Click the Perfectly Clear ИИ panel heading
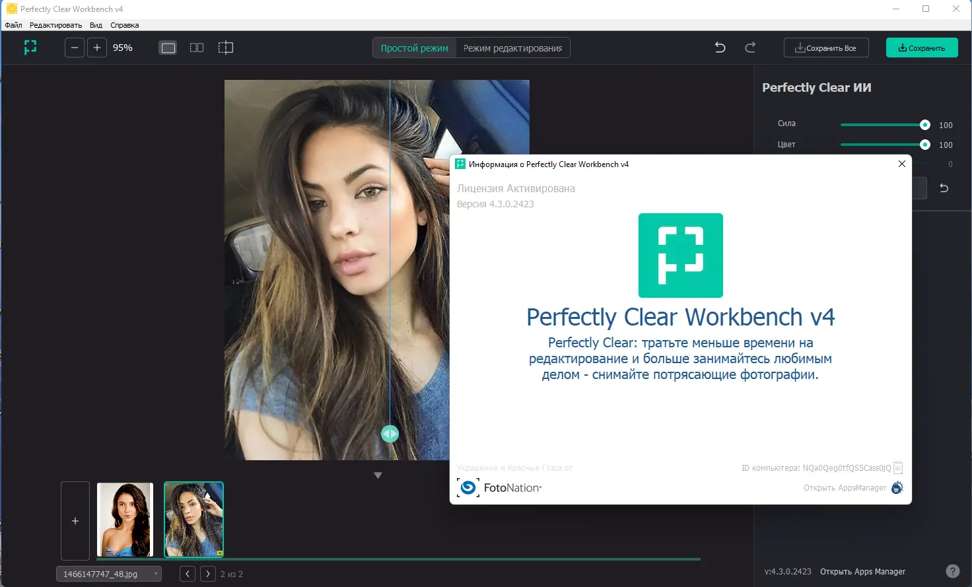 [817, 88]
